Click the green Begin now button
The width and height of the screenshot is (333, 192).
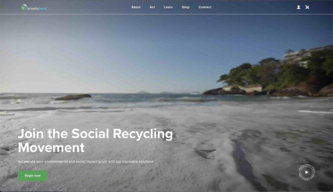(x=33, y=175)
